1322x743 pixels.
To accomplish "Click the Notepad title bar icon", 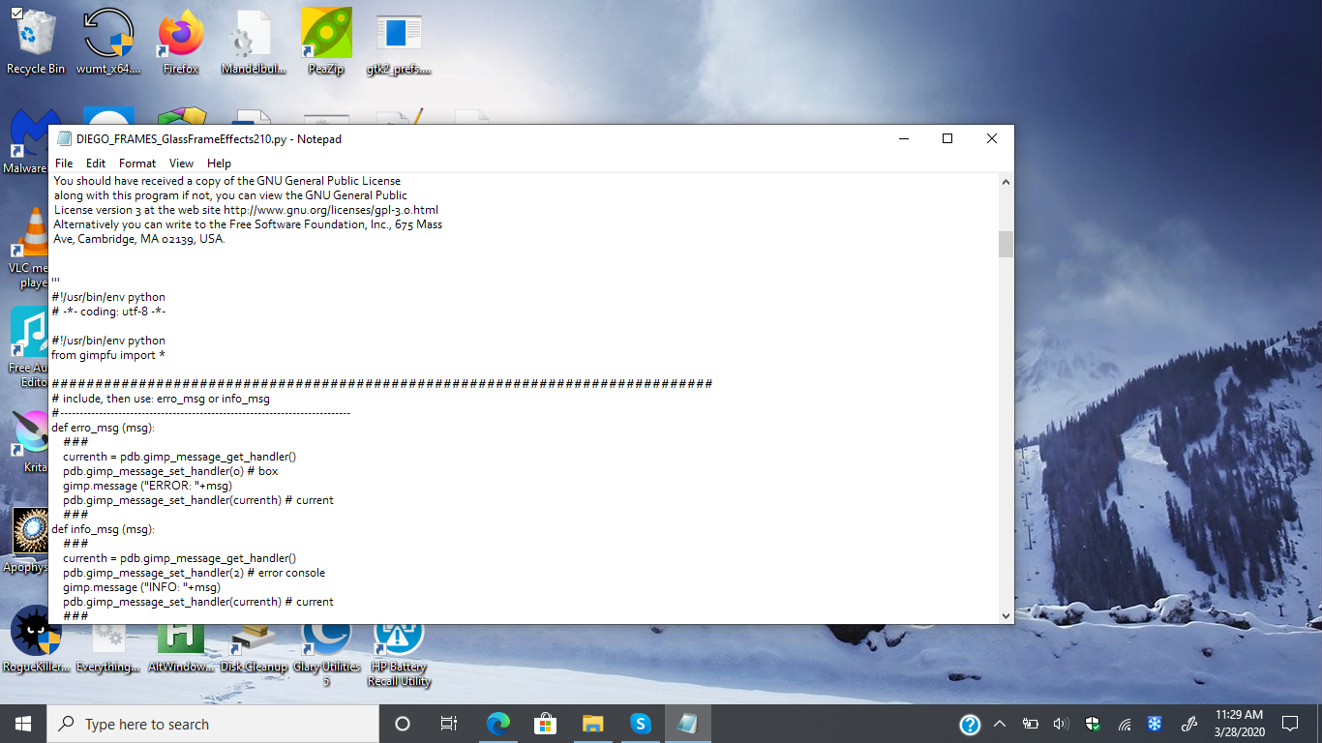I will click(65, 138).
